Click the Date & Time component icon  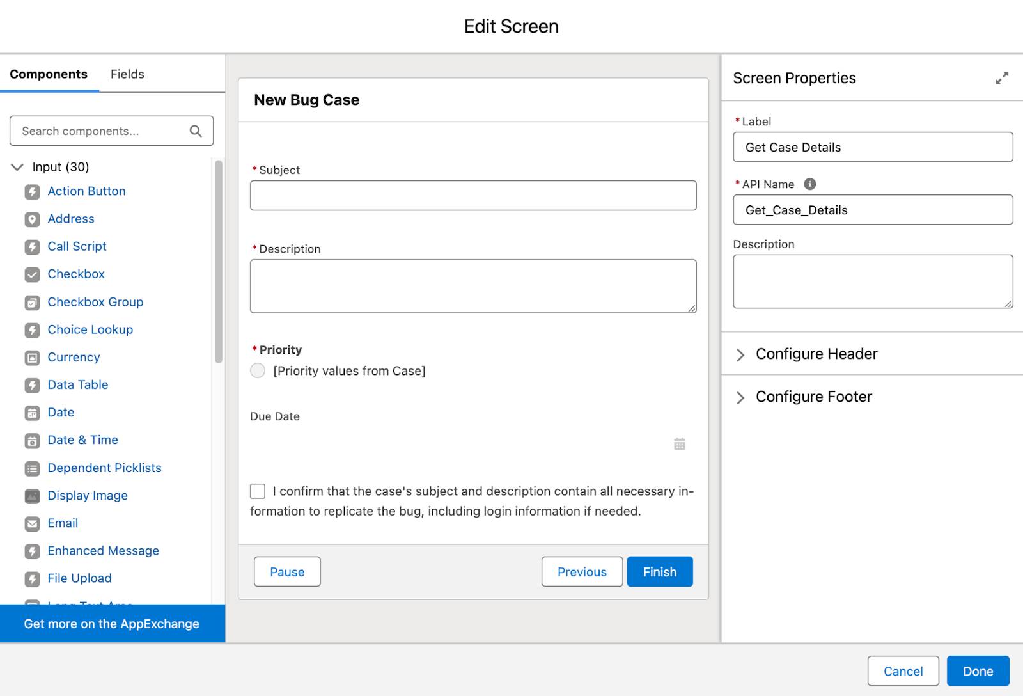pos(32,441)
